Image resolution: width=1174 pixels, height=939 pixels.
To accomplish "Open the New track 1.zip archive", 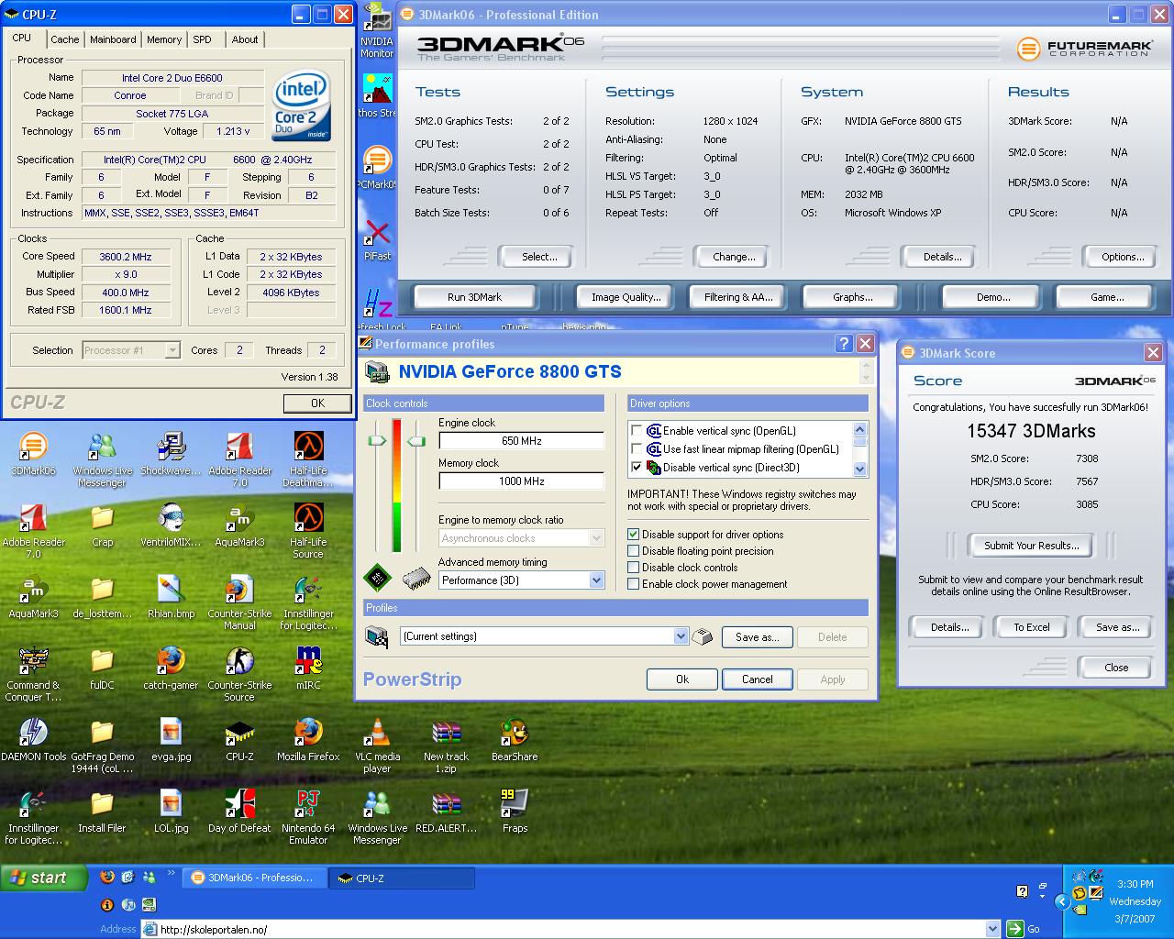I will (446, 734).
